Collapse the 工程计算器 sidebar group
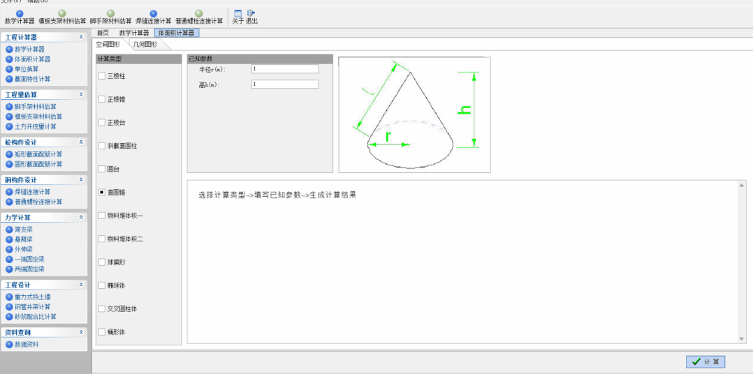Viewport: 753px width, 374px height. [81, 37]
